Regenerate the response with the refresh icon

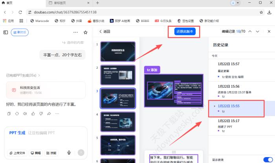coord(17,114)
